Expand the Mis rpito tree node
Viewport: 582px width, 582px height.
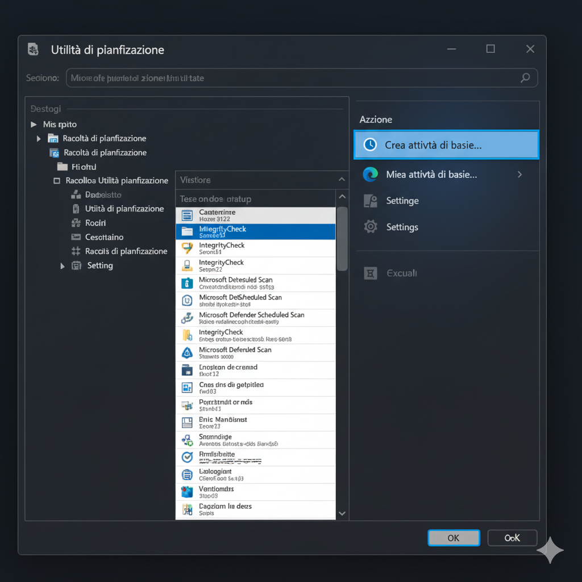34,124
